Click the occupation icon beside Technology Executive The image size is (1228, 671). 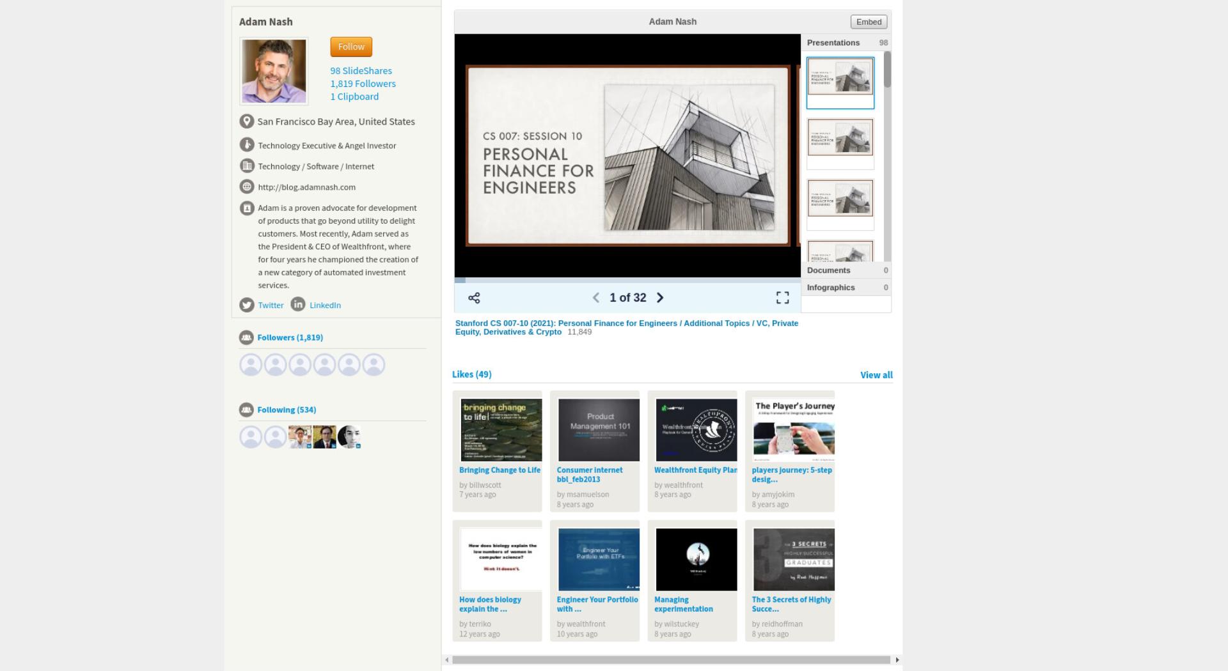point(247,145)
